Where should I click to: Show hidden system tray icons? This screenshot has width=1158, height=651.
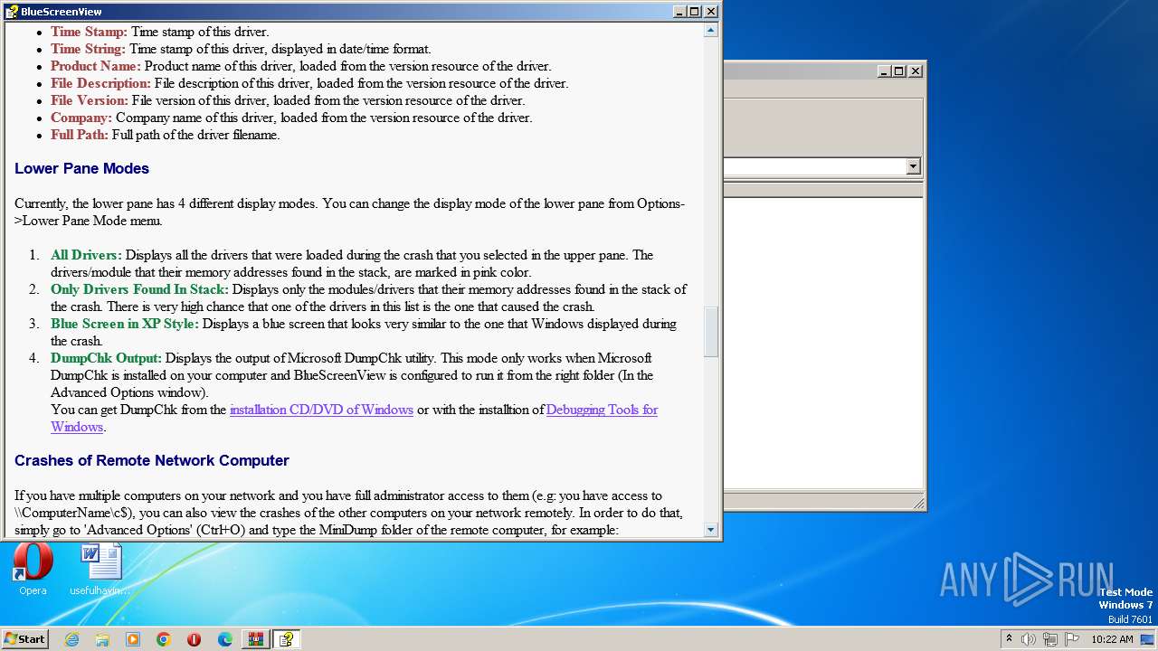(1009, 639)
